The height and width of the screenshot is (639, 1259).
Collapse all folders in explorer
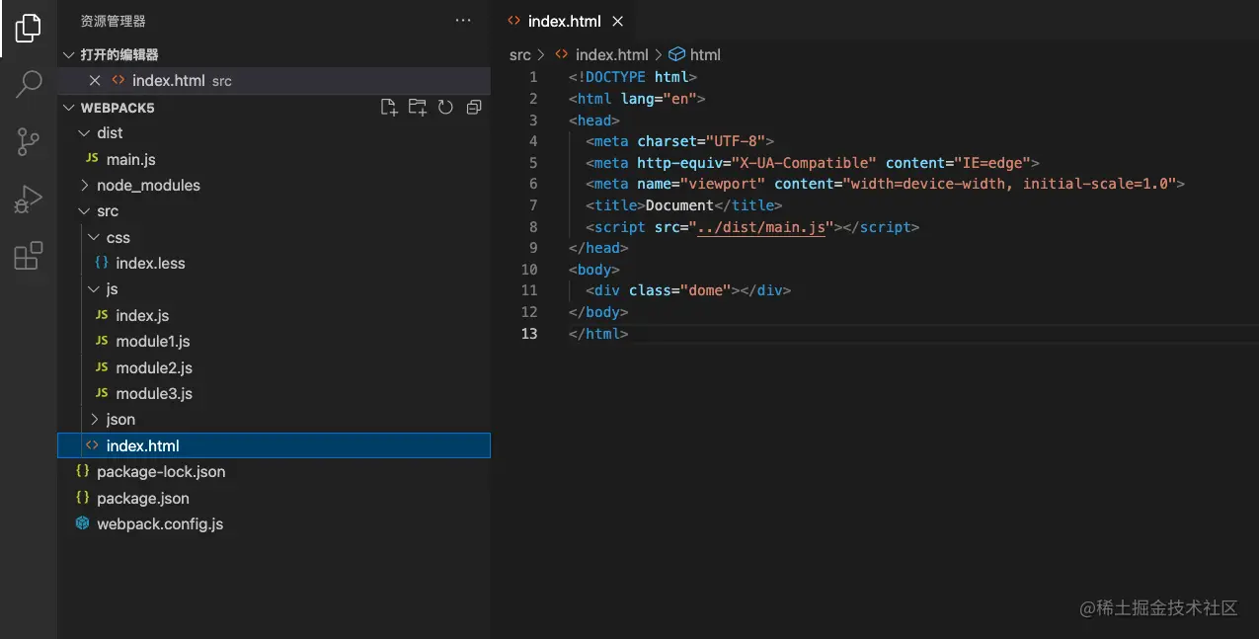pyautogui.click(x=474, y=108)
